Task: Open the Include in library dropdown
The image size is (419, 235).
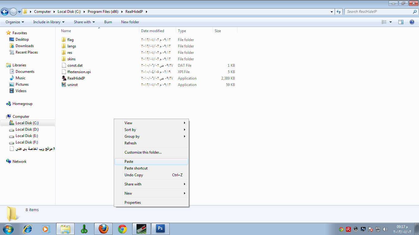Action: pyautogui.click(x=49, y=22)
